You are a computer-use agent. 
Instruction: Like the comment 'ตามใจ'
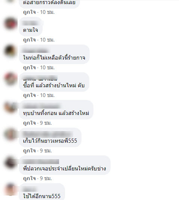pyautogui.click(x=30, y=40)
